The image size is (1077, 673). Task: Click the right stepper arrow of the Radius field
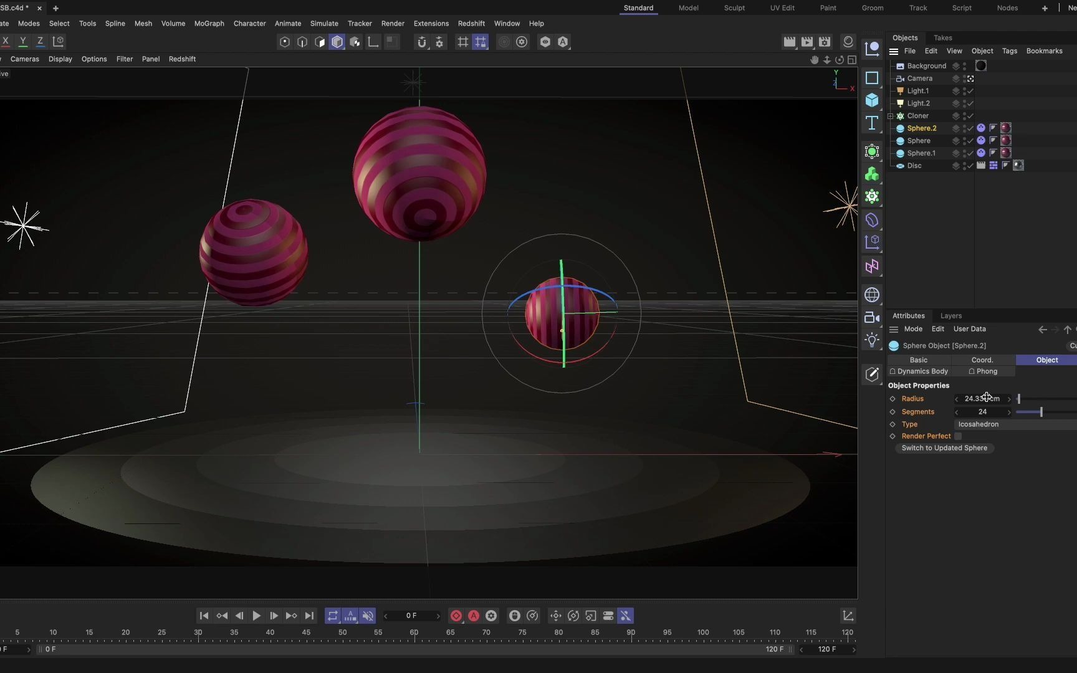click(1010, 399)
